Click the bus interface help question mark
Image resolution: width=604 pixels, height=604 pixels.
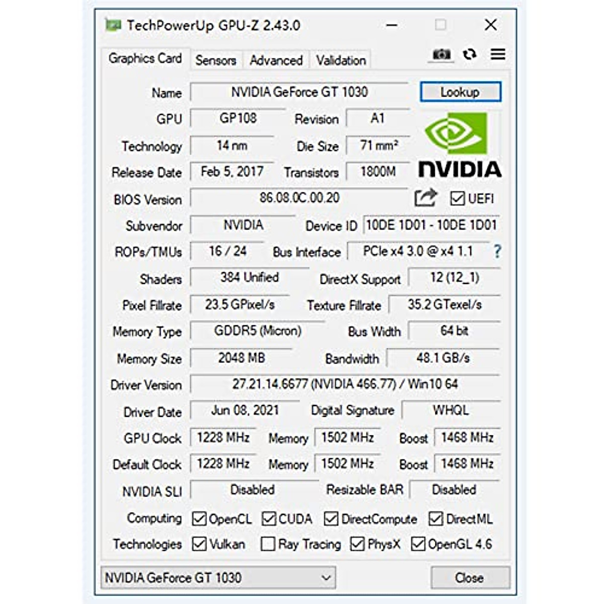coord(496,252)
